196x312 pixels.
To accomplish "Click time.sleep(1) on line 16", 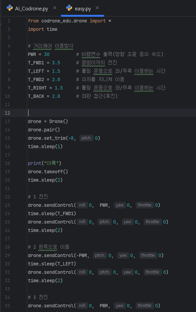I will point(45,146).
